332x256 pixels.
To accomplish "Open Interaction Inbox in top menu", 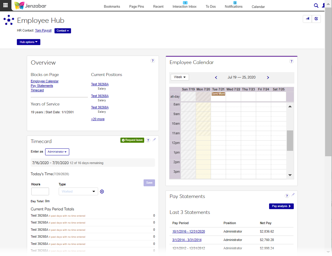I will click(185, 7).
